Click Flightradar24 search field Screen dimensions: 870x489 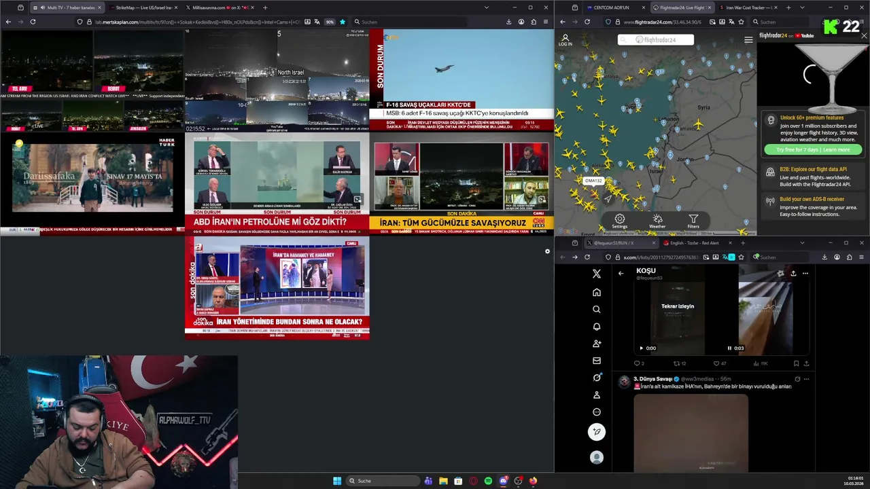click(656, 40)
